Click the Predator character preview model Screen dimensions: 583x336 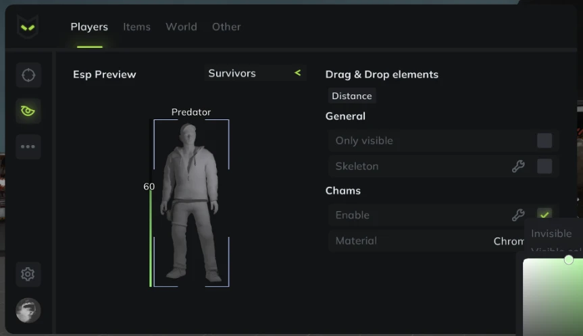pos(191,202)
